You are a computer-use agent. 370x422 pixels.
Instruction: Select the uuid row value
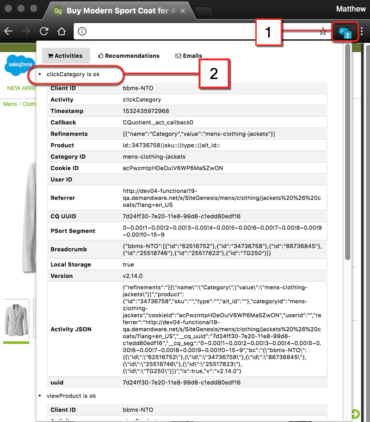pyautogui.click(x=181, y=382)
